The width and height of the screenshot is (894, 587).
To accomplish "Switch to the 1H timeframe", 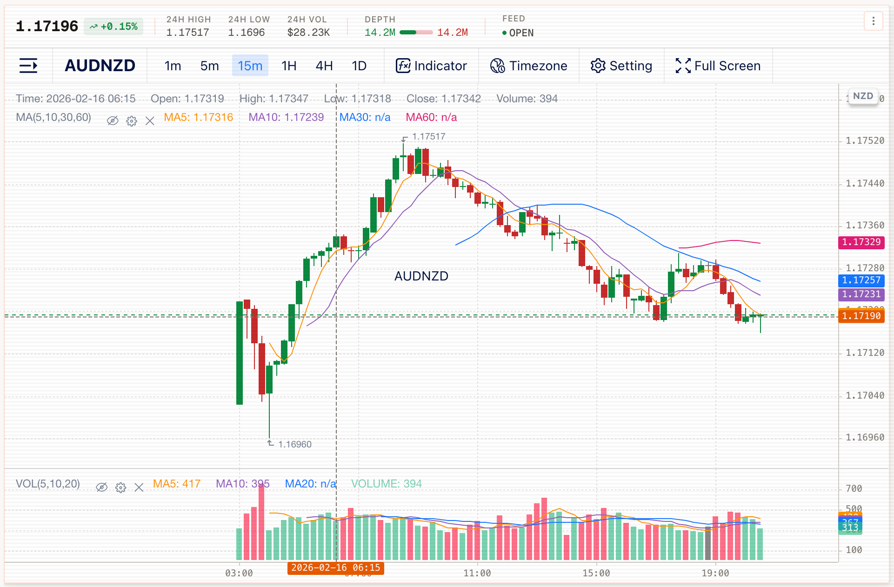I will pos(288,66).
